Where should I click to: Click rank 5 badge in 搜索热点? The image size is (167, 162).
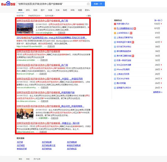click(115, 42)
